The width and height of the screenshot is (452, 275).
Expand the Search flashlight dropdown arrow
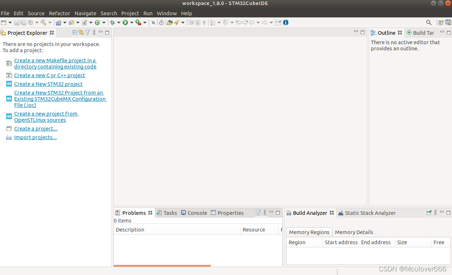pos(183,22)
